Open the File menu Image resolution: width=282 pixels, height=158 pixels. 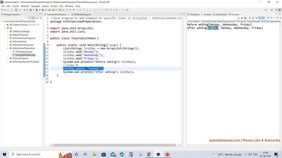click(3, 6)
